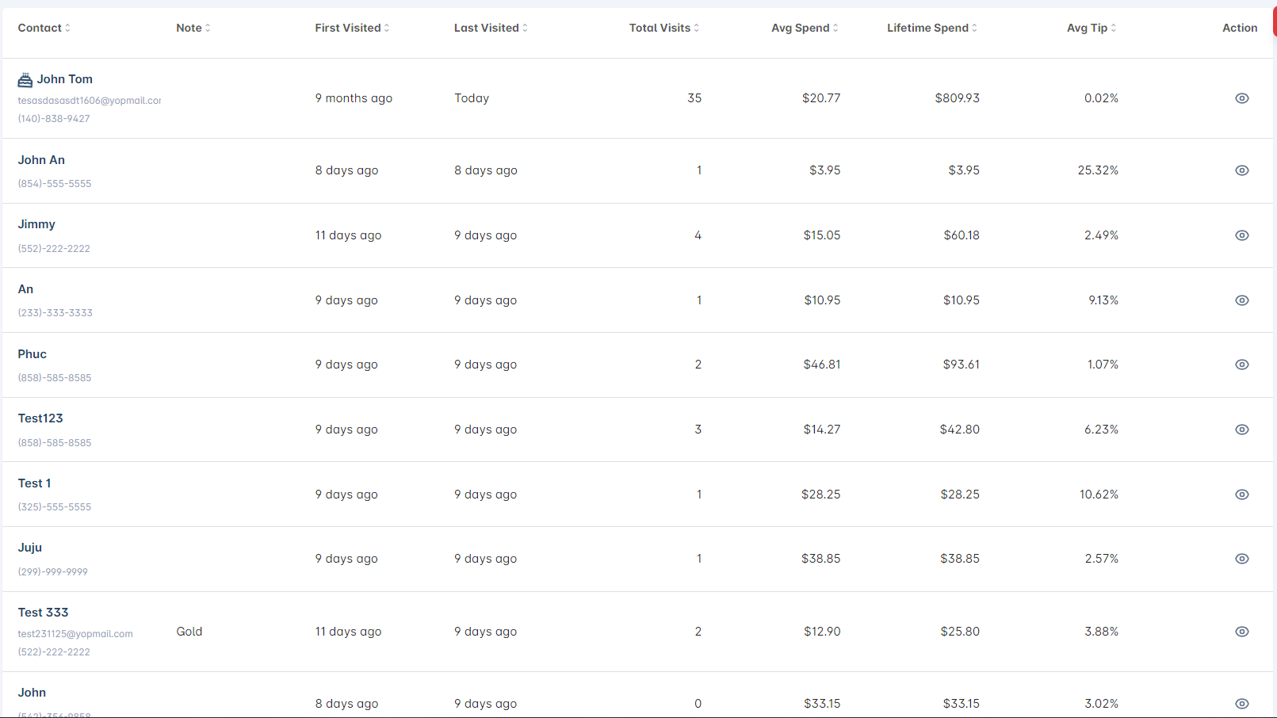Sort customers by First Visited

(352, 28)
